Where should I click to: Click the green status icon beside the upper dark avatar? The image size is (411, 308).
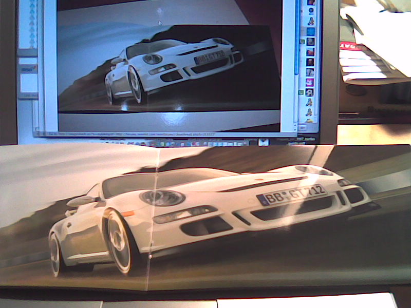[x=302, y=42]
